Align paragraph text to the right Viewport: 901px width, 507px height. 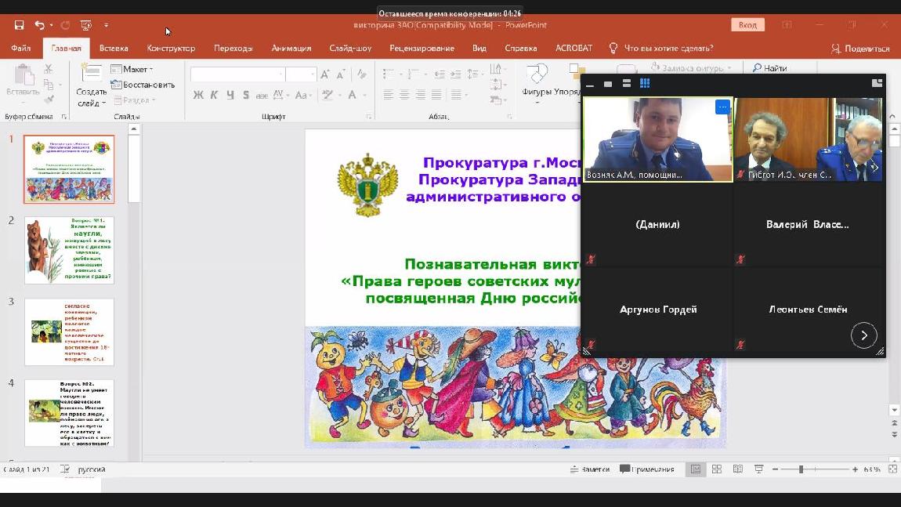tap(421, 95)
